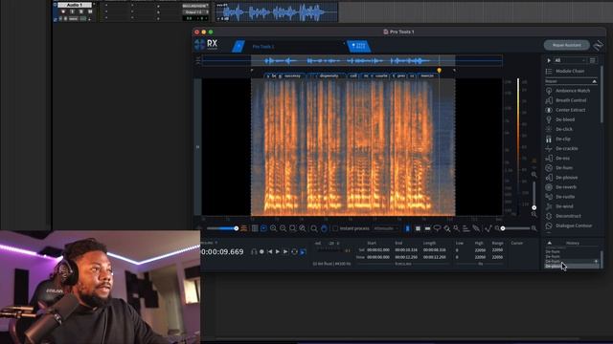Click the bottom zoom slider handle
Viewport: 613px width, 344px height.
[503, 228]
